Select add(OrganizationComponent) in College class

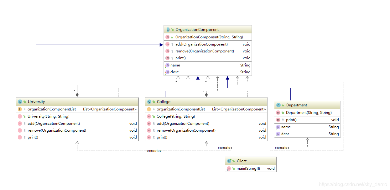pos(206,124)
